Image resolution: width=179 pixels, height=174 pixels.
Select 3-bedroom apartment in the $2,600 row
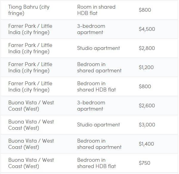coord(91,106)
